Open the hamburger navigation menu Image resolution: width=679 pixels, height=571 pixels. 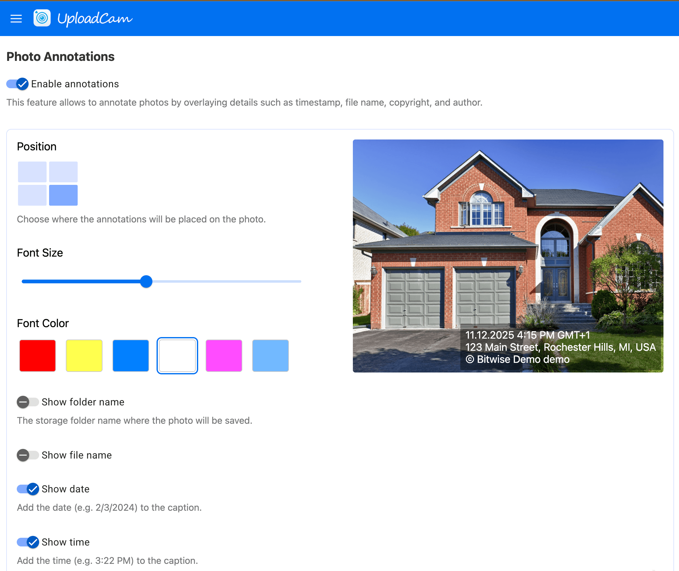[16, 19]
